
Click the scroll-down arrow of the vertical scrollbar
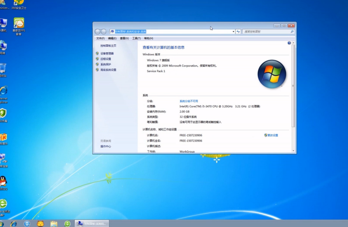pos(293,150)
